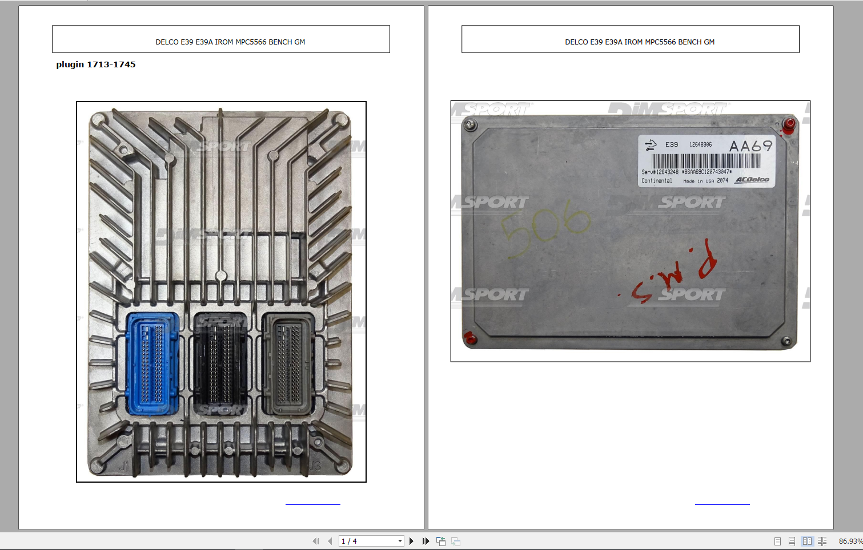Click the DELCO E39 E39A IROM title box
Viewport: 863px width, 550px height.
click(220, 39)
